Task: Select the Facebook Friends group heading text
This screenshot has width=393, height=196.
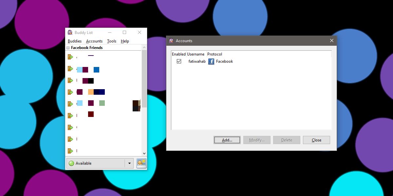Action: coord(87,48)
